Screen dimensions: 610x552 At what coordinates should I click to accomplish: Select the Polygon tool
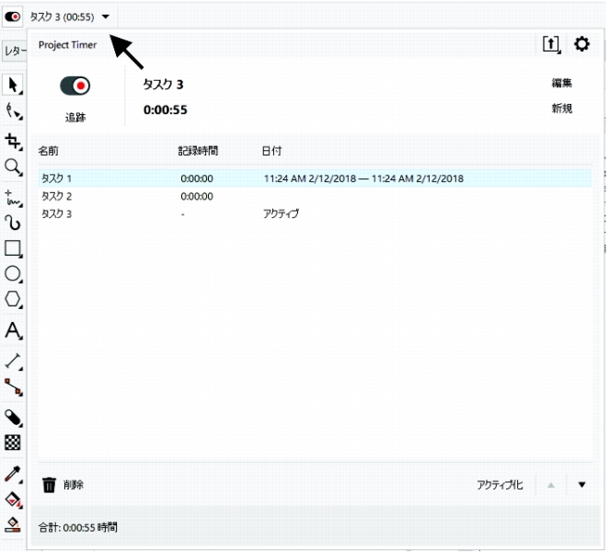click(13, 300)
